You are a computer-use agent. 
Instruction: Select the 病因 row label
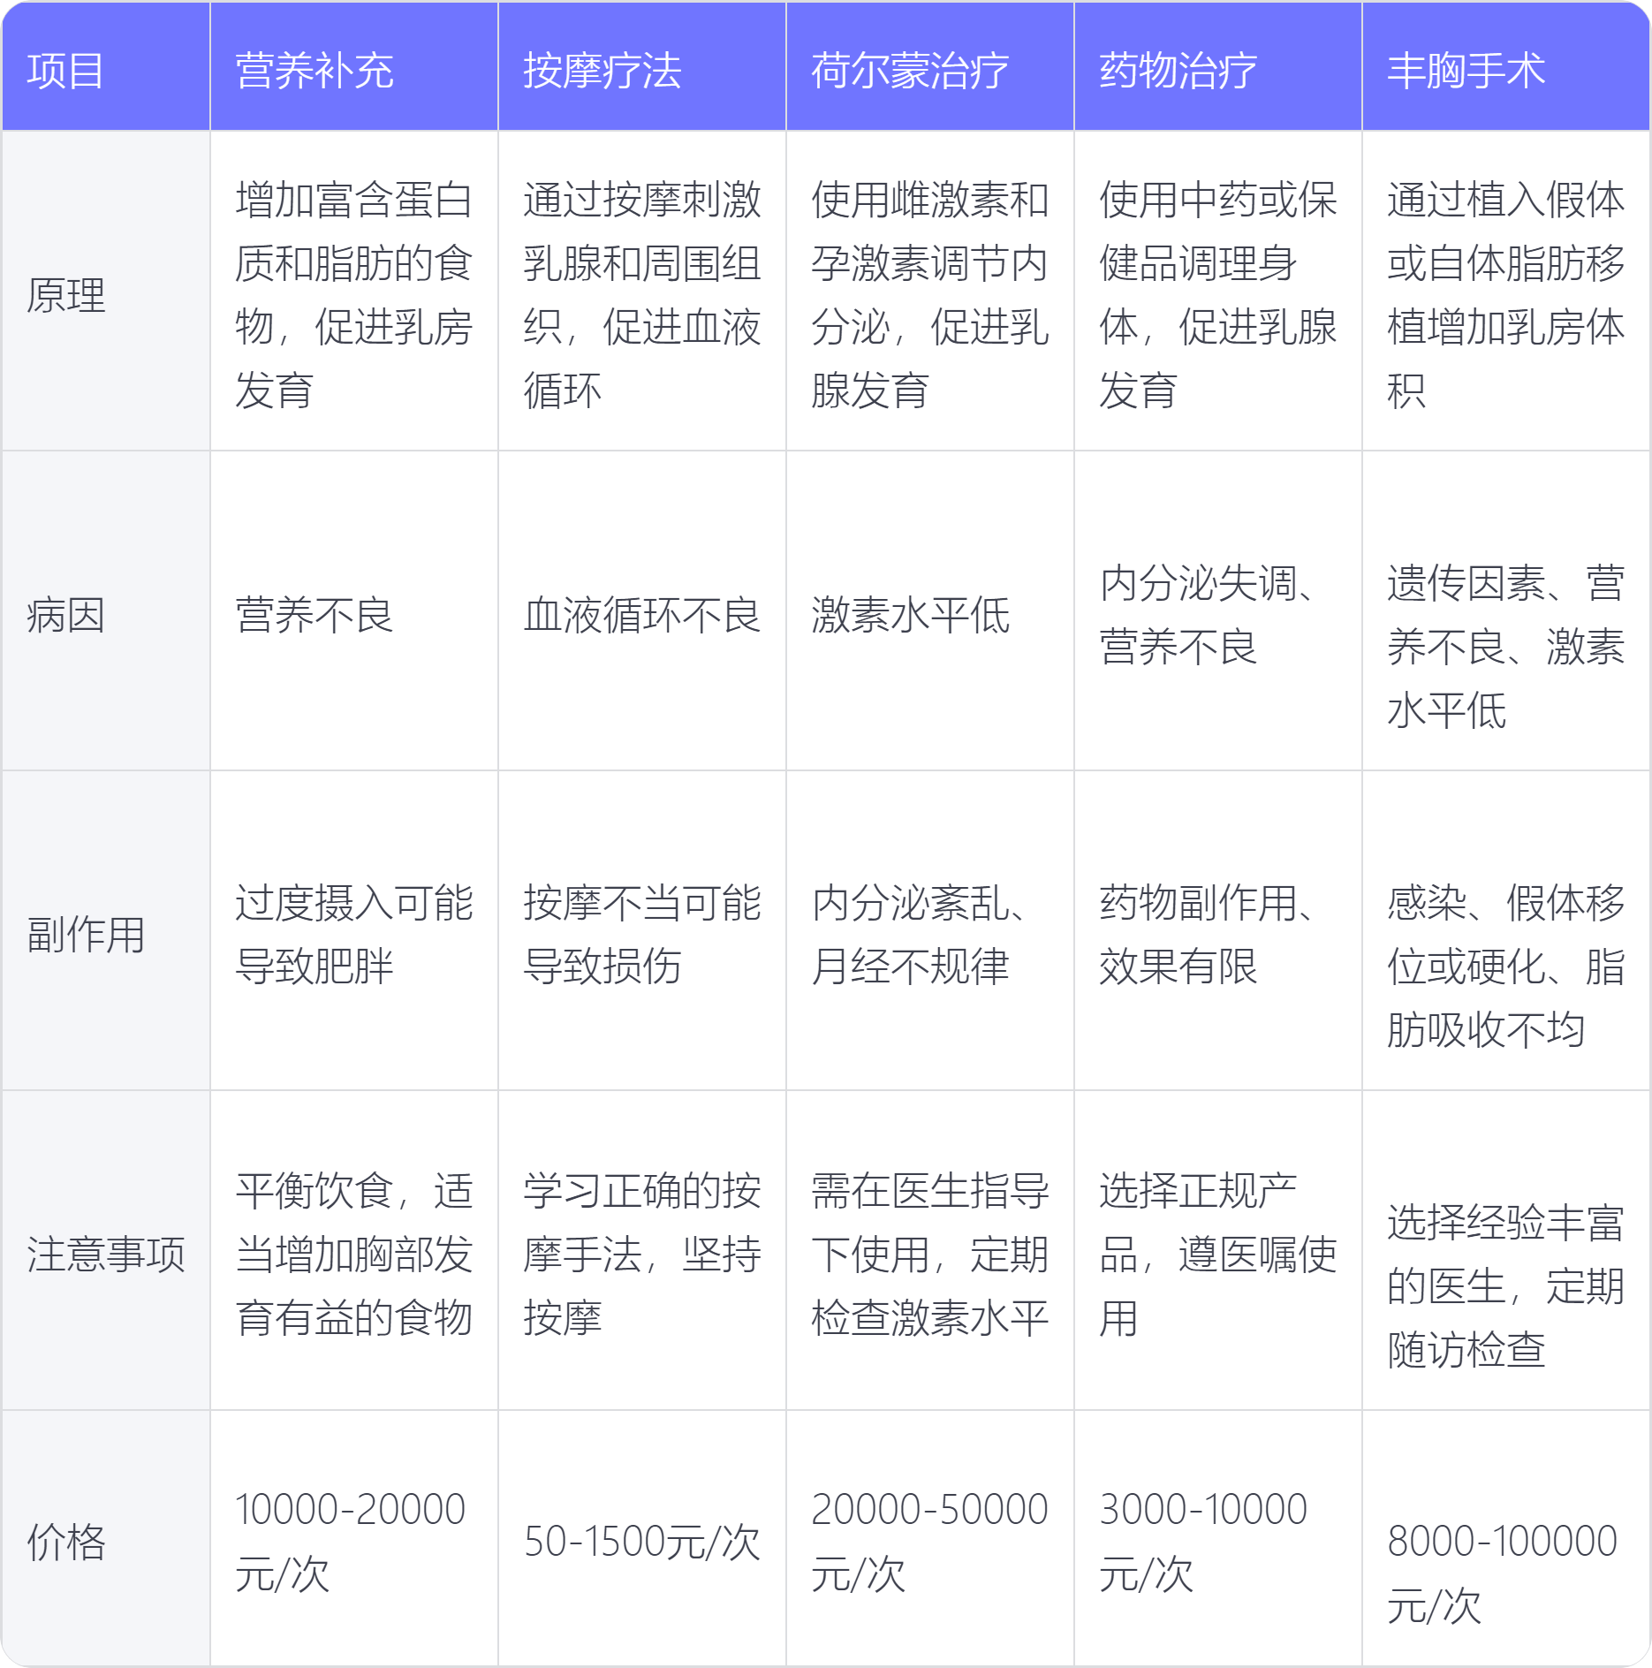[66, 615]
